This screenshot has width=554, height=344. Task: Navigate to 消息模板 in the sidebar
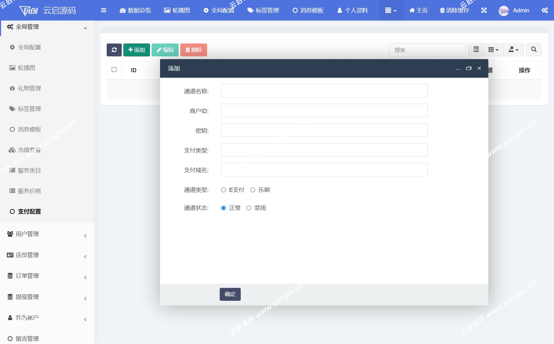pos(29,129)
